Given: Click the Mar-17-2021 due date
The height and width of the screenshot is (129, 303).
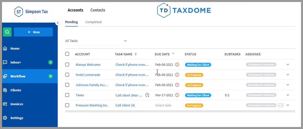Looking at the screenshot, I should pyautogui.click(x=164, y=95).
